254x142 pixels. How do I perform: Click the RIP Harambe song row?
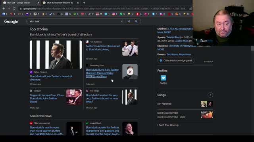pos(185,104)
